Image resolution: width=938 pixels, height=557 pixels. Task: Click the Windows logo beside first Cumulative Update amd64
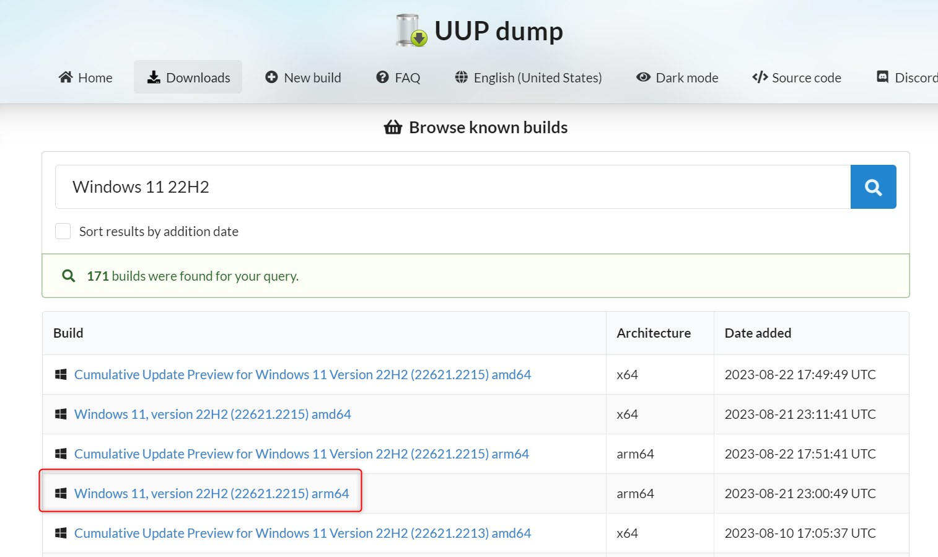pos(61,375)
